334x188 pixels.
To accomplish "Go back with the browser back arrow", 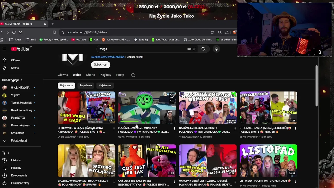I will [x=2, y=32].
